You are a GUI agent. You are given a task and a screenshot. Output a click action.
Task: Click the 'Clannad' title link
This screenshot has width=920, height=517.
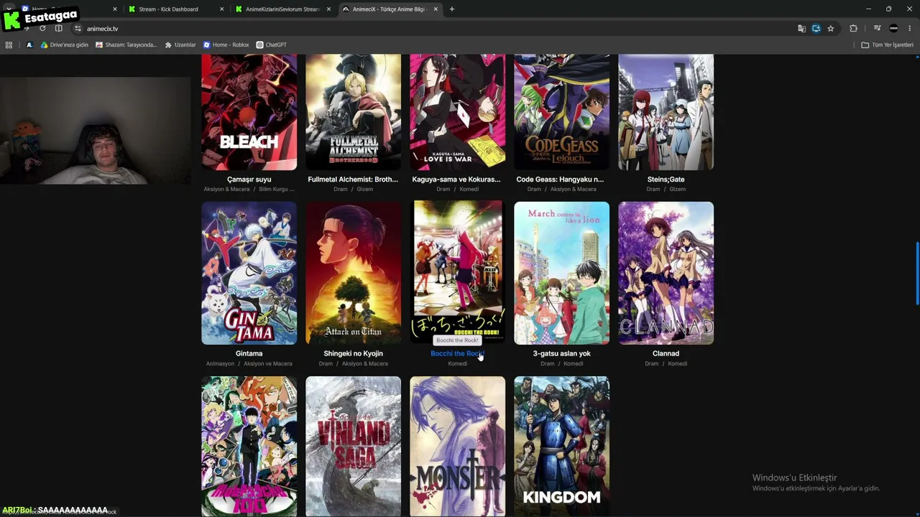(666, 353)
